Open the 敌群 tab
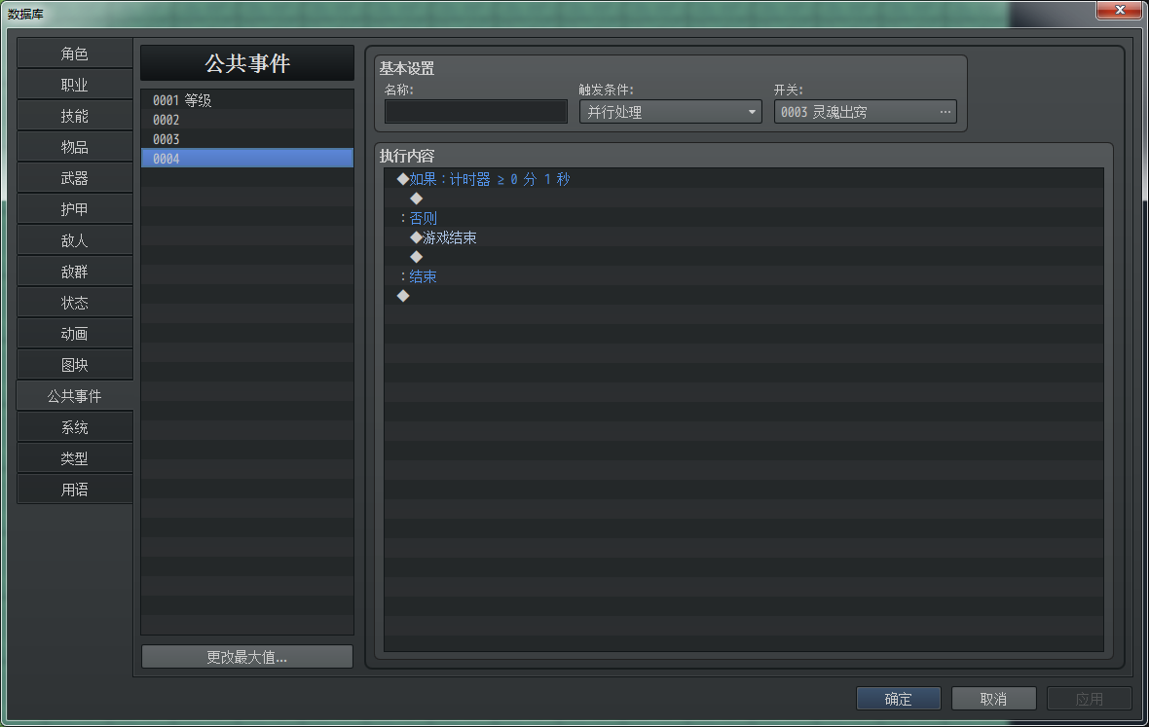The image size is (1149, 727). click(x=75, y=272)
